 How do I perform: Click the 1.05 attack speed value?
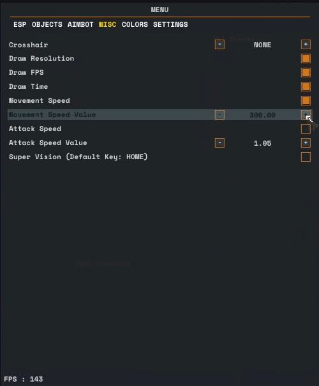[262, 143]
